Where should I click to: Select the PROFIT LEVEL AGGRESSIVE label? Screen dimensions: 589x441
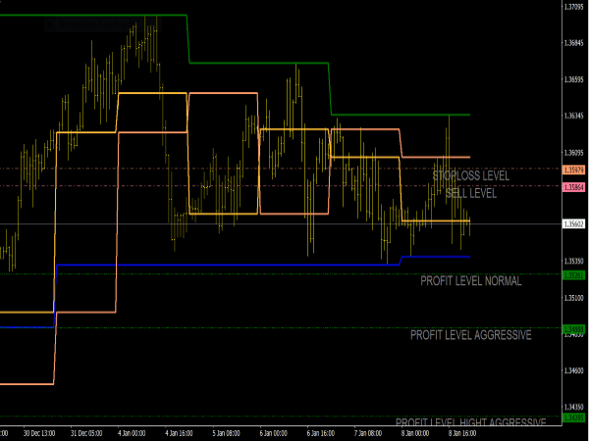coord(471,335)
